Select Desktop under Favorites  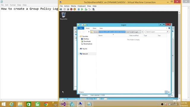(x=86, y=39)
